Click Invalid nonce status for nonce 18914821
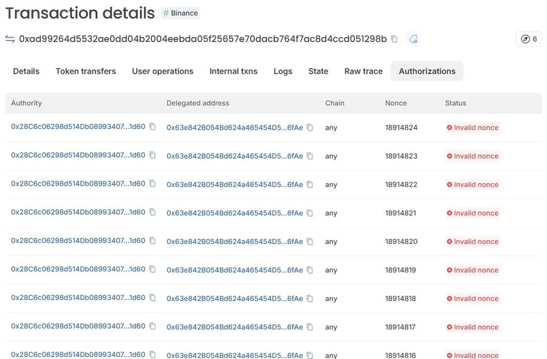Viewport: 547px width, 359px height. 473,214
